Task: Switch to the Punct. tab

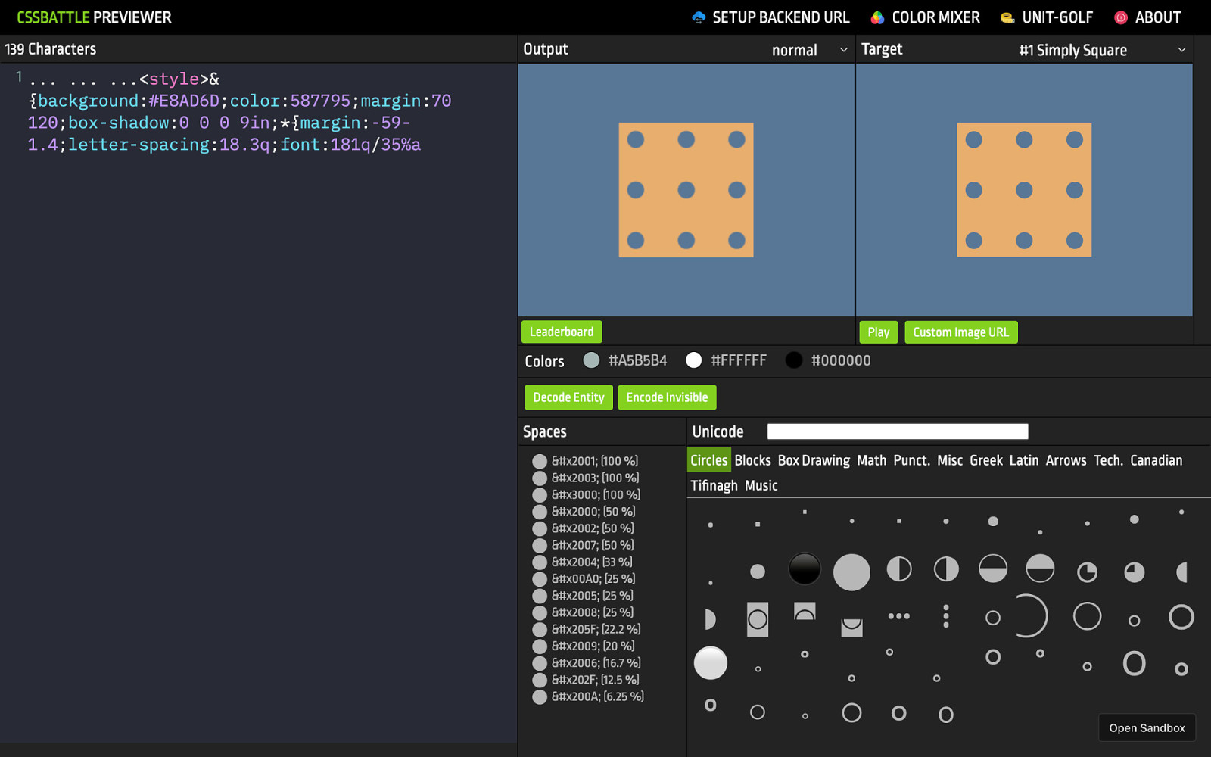Action: point(911,460)
